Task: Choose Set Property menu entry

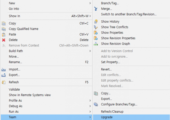Action: tap(110, 62)
